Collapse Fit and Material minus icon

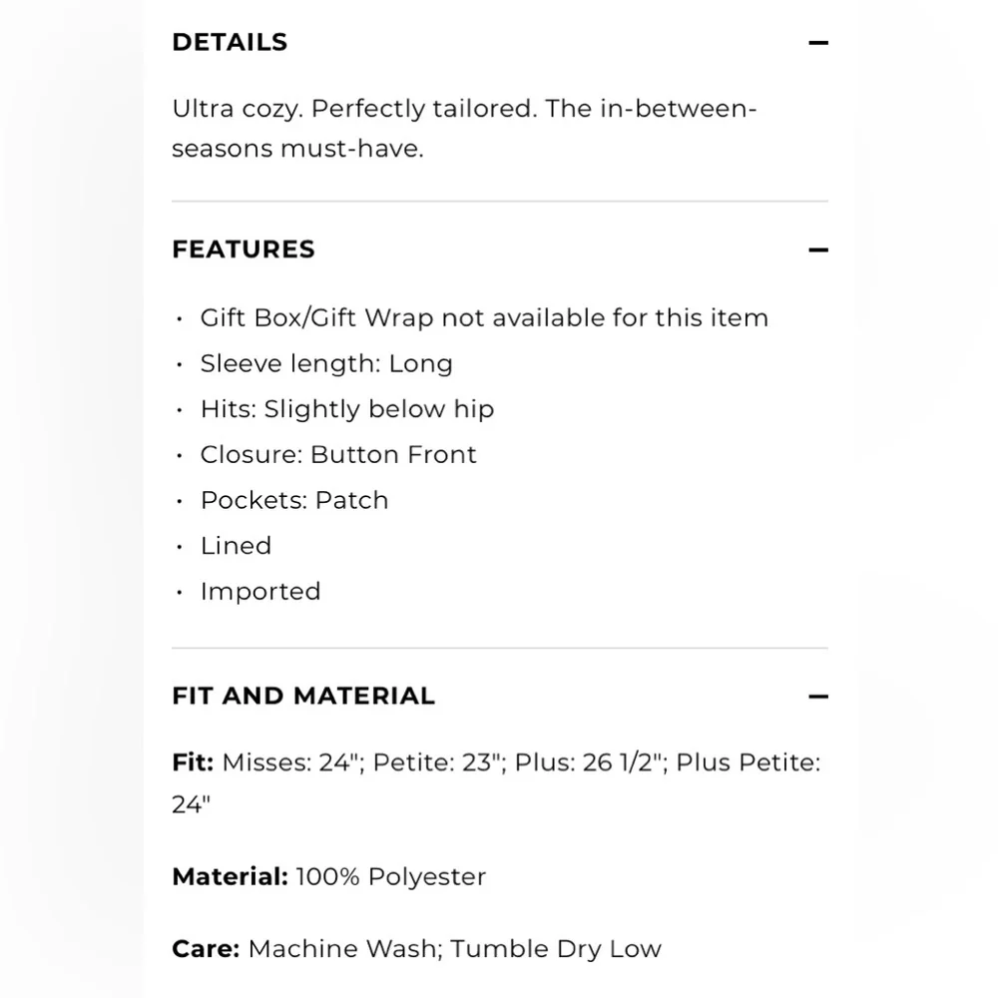pos(818,697)
